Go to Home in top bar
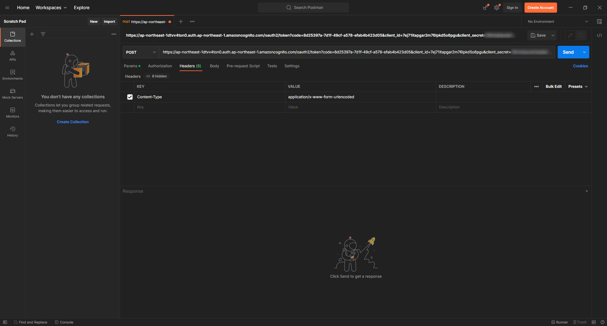 pos(23,8)
